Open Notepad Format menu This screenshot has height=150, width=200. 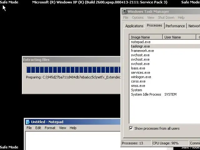click(x=50, y=128)
